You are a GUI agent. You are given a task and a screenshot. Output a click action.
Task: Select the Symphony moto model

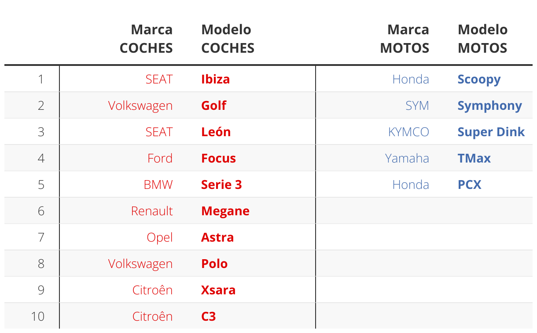[x=489, y=105]
